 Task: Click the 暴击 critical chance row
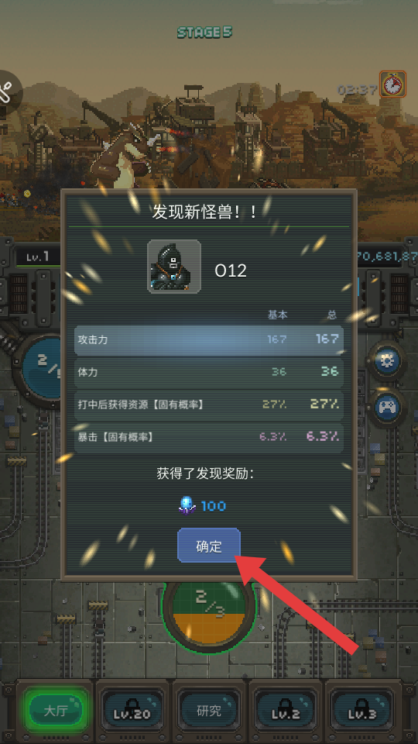[209, 437]
